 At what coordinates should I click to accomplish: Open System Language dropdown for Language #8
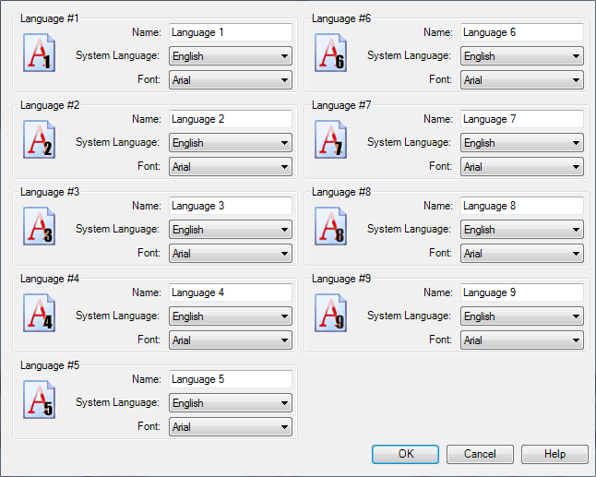[522, 230]
